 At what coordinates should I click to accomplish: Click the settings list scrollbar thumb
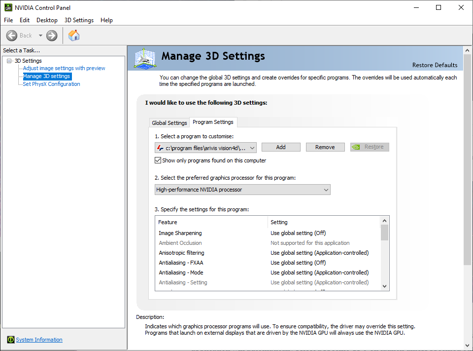coord(384,233)
